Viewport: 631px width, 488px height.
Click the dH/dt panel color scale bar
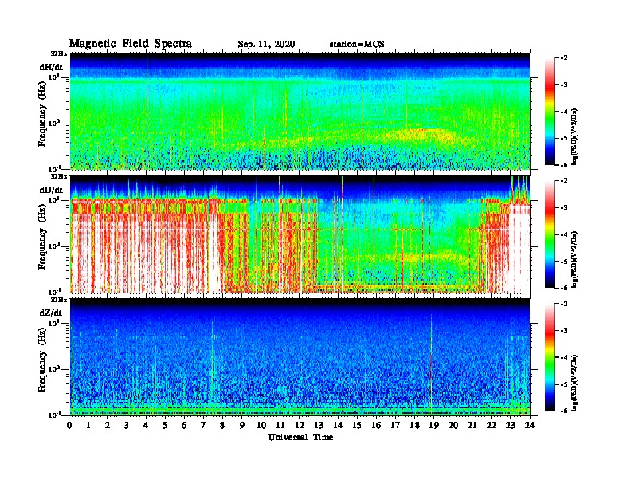tap(550, 112)
